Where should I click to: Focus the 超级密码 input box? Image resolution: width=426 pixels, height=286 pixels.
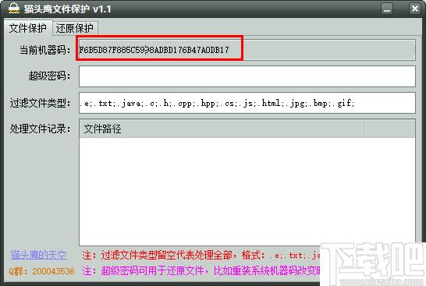[247, 76]
